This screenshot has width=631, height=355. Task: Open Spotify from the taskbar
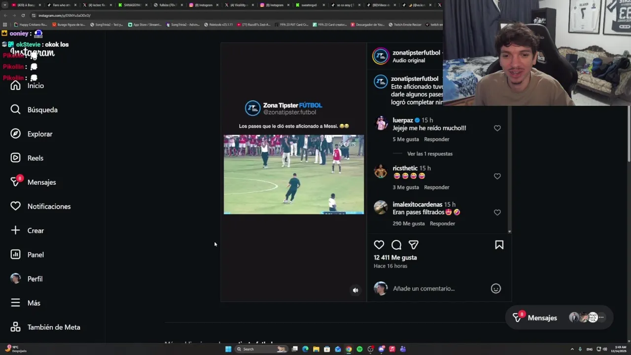[x=359, y=349]
